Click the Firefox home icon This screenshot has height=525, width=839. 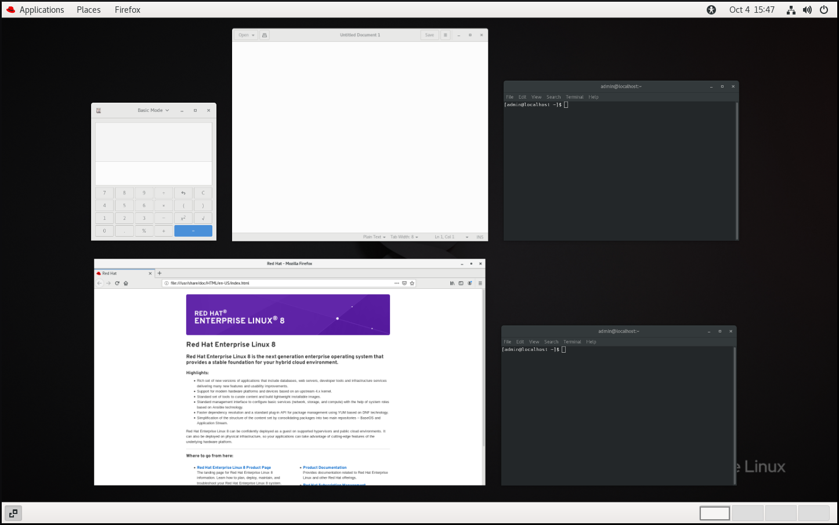[x=126, y=284]
